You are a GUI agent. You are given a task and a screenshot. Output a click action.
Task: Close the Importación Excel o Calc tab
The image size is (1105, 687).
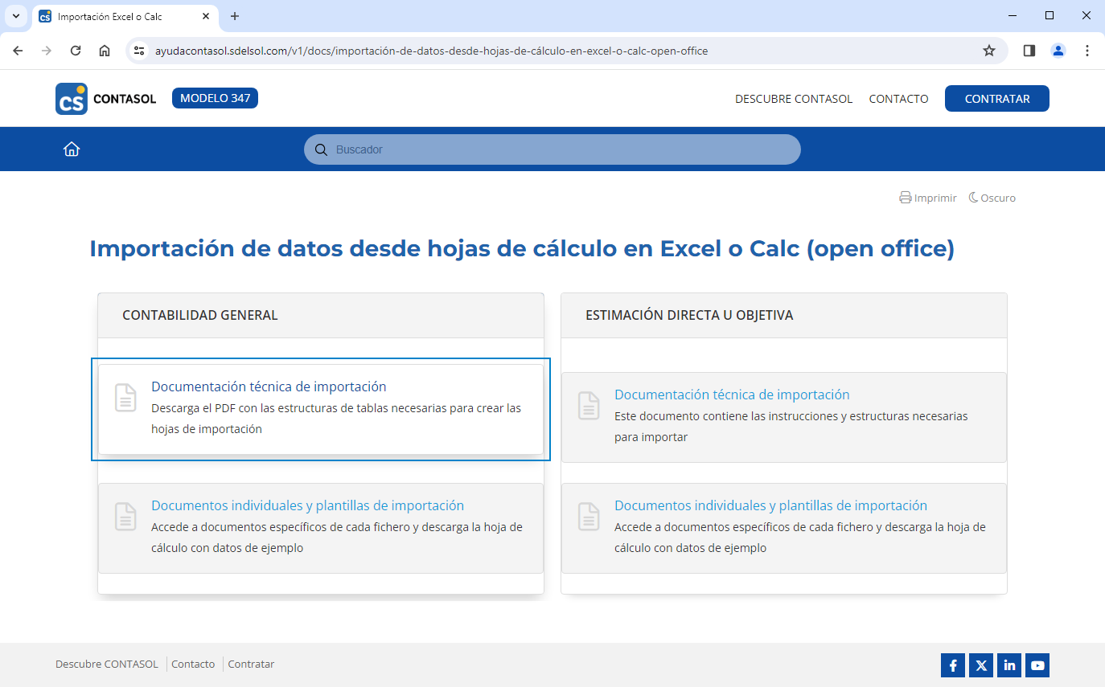tap(206, 16)
